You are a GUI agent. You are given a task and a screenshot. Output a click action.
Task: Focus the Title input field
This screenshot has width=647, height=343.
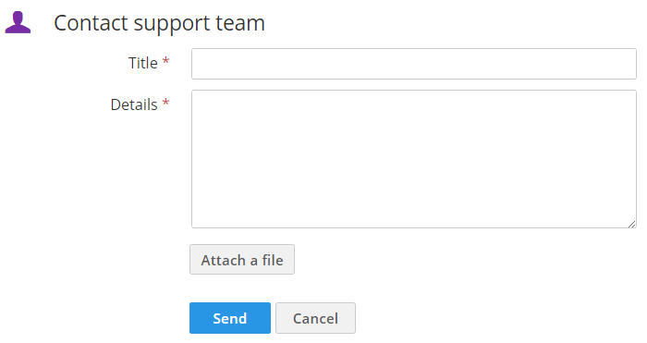414,64
